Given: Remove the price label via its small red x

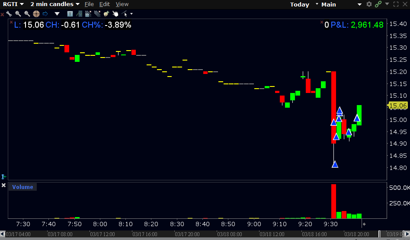Looking at the screenshot, I should tap(11, 22).
